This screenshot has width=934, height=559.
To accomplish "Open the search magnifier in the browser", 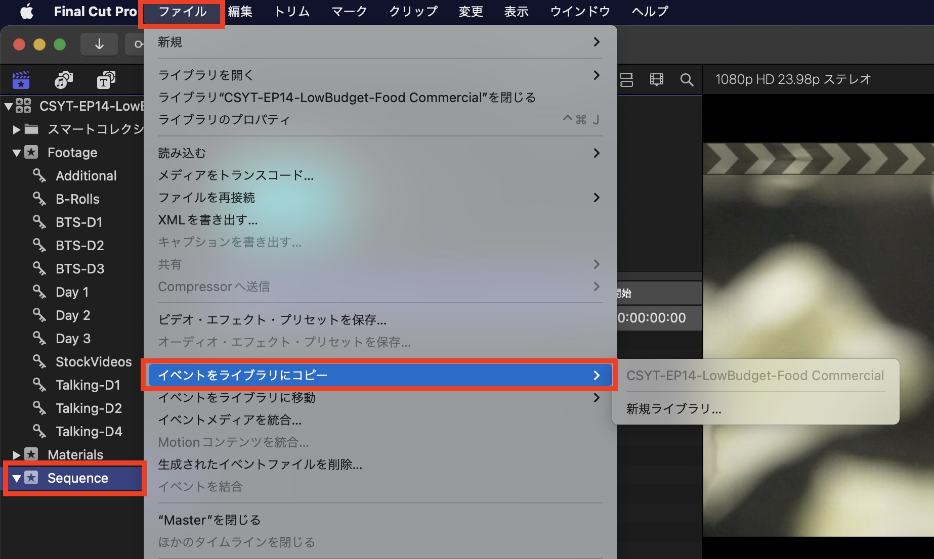I will pos(687,79).
